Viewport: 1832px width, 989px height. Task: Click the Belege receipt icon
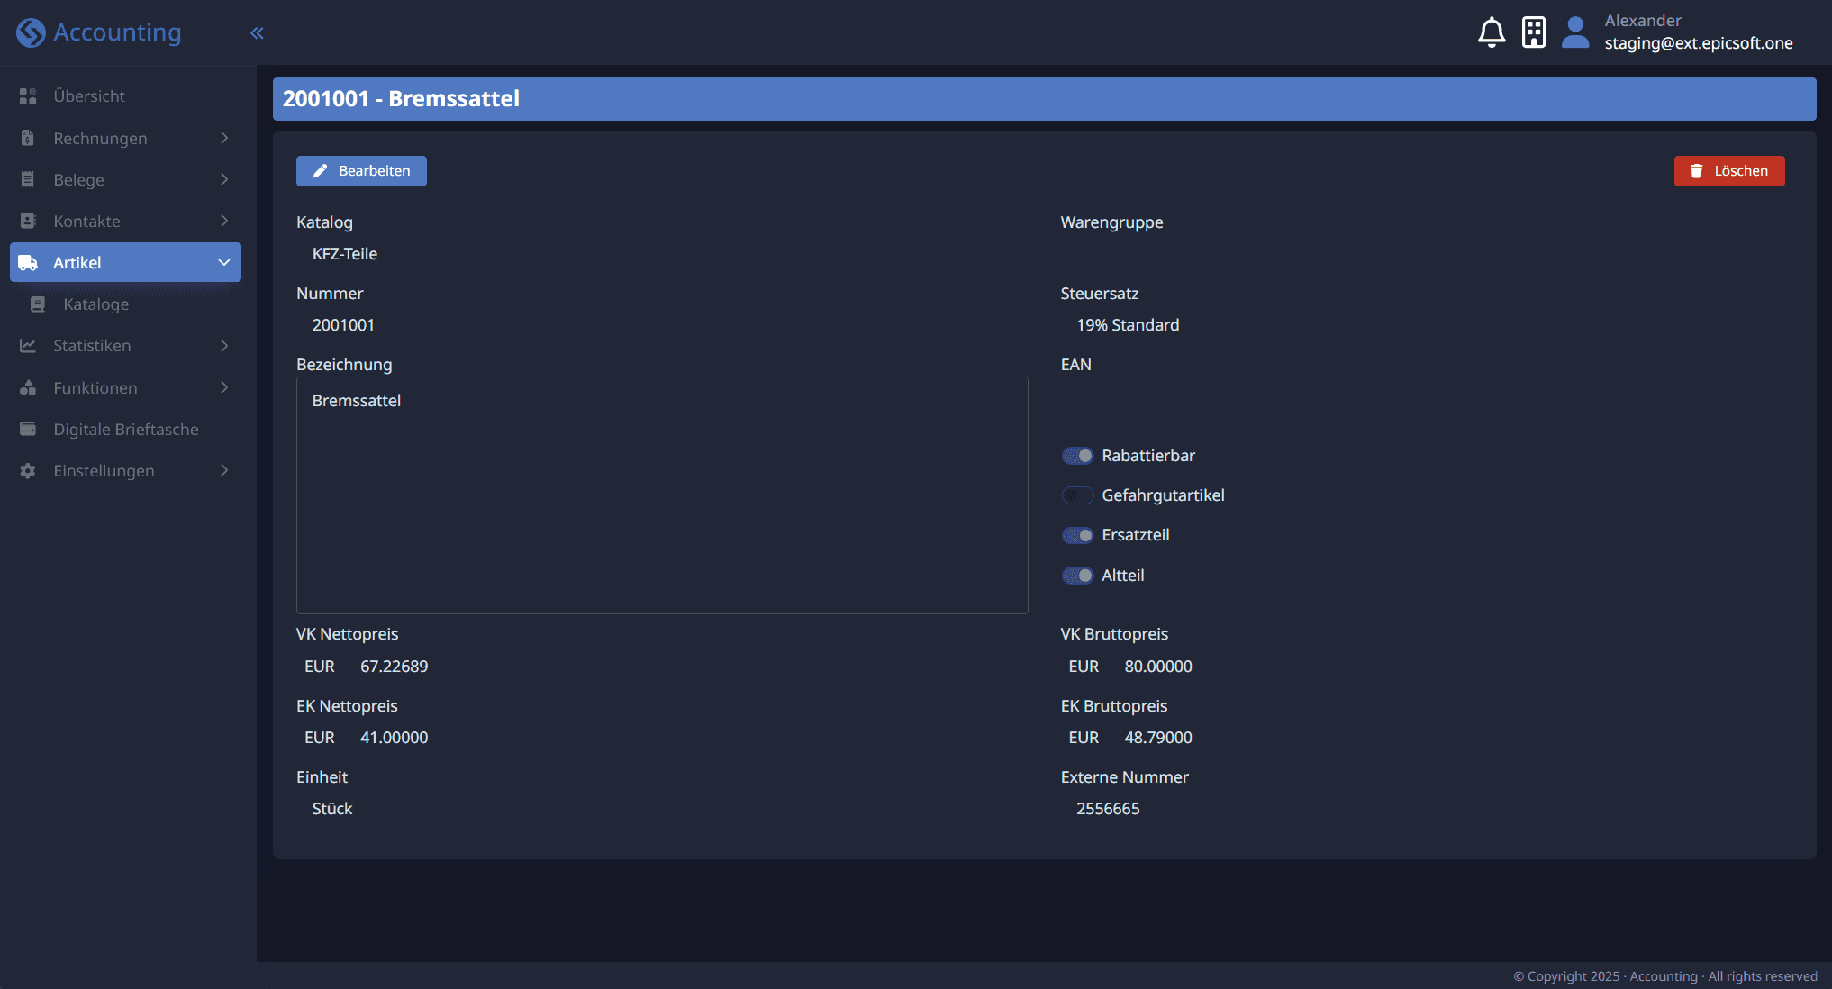pos(28,179)
